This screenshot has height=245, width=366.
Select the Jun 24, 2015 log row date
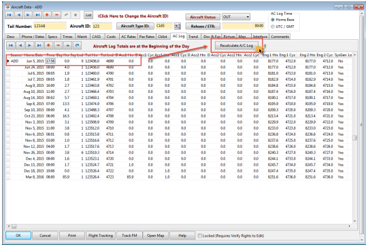(x=34, y=67)
